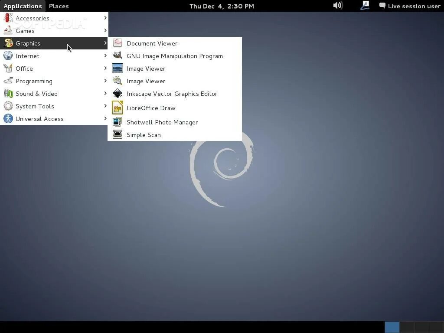Click the Games joystick icon
The image size is (444, 333).
pyautogui.click(x=8, y=31)
